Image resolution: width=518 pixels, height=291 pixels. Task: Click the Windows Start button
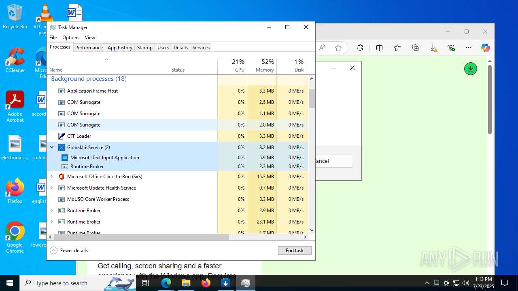coord(10,283)
